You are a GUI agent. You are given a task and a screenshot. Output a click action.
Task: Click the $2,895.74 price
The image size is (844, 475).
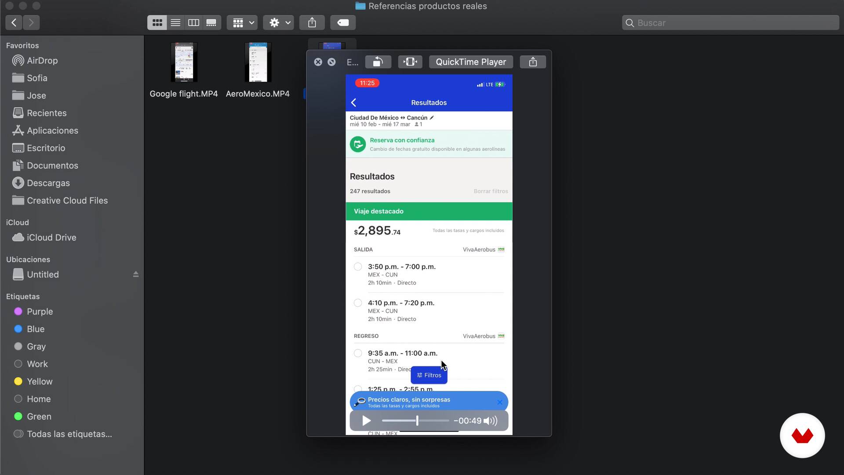tap(377, 230)
